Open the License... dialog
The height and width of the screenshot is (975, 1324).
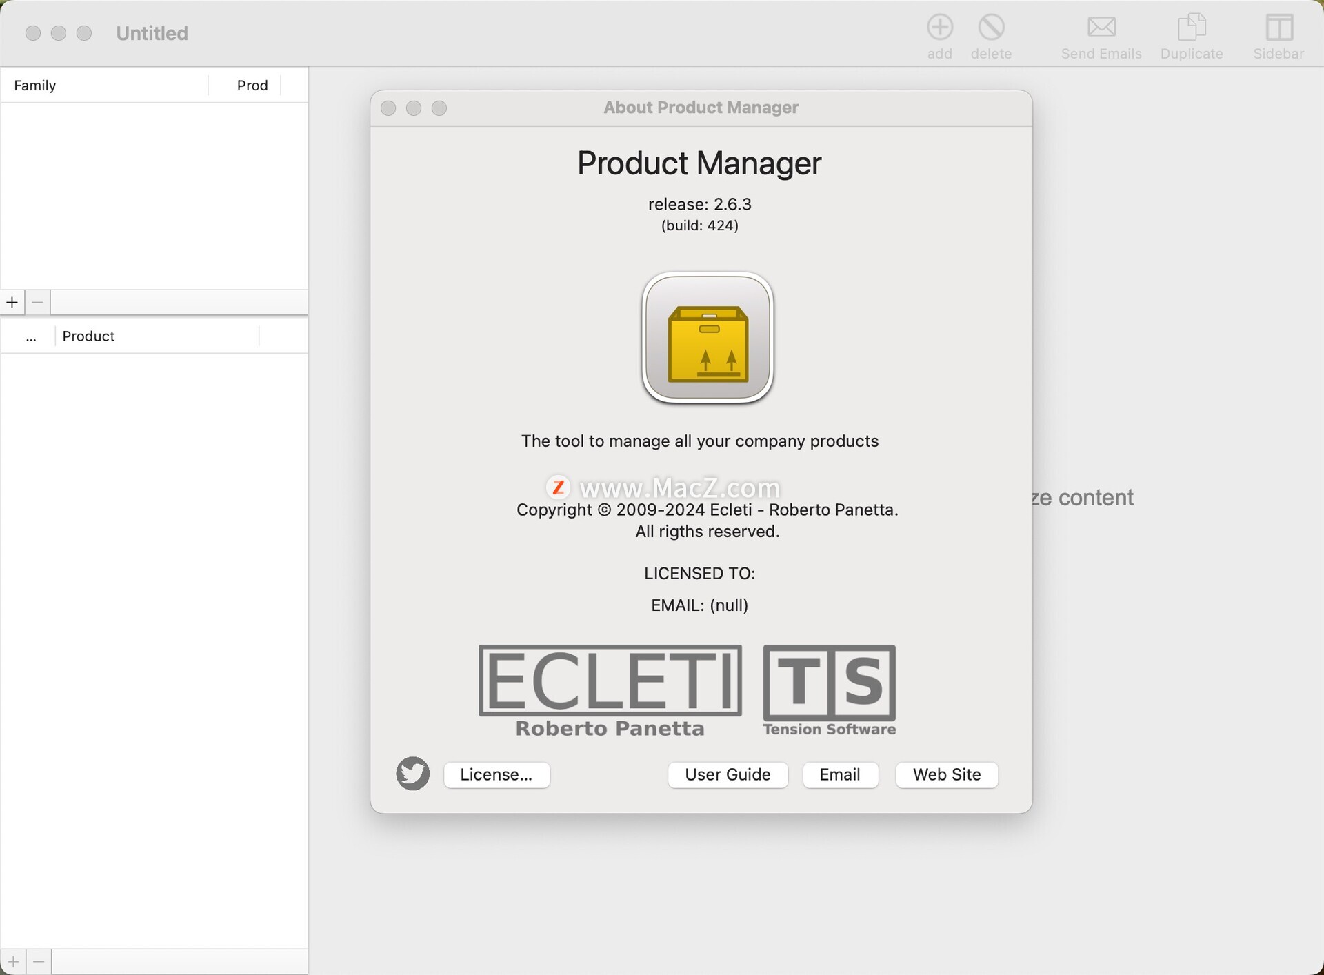click(496, 774)
